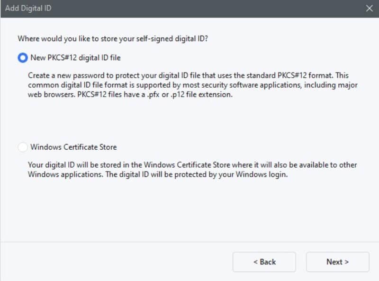Click the self-signed digital ID storage question

click(113, 39)
